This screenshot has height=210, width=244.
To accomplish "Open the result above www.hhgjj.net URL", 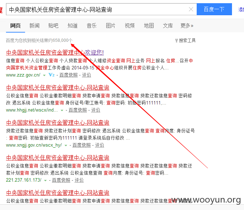I will [x=58, y=87].
